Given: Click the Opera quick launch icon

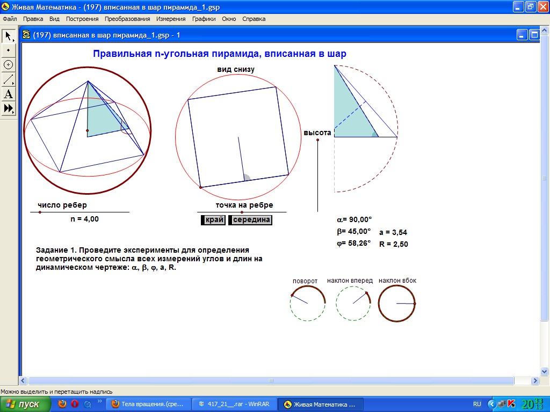Looking at the screenshot, I should coord(75,404).
